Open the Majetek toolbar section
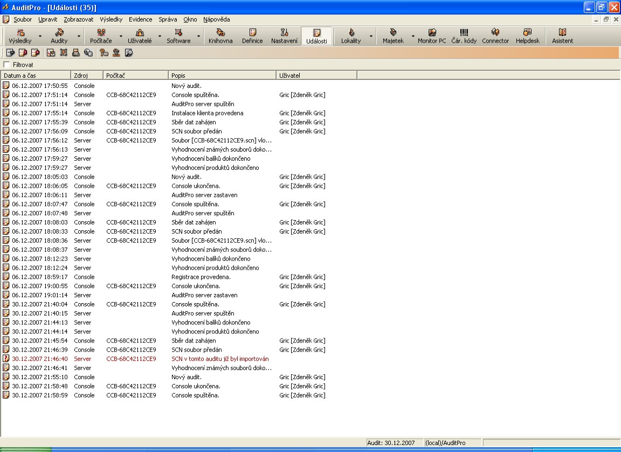The image size is (621, 452). click(394, 36)
